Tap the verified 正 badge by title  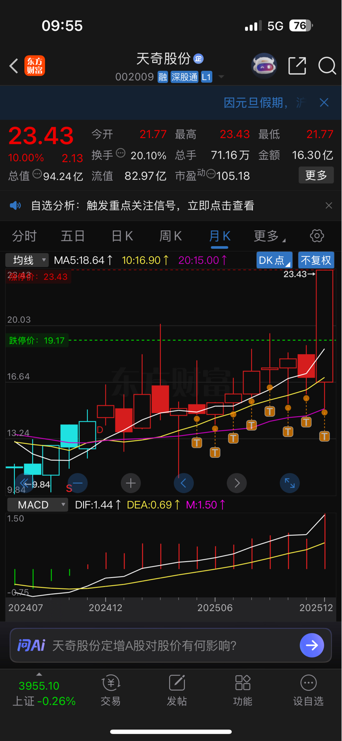pyautogui.click(x=198, y=58)
